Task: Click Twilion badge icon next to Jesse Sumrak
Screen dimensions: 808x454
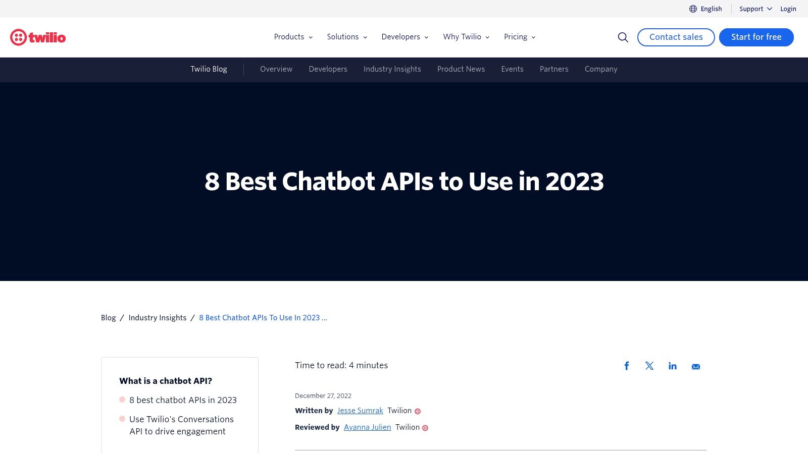Action: [x=418, y=411]
